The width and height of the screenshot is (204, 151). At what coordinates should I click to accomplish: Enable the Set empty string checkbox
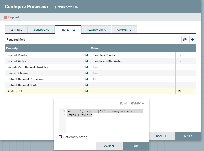(60, 137)
